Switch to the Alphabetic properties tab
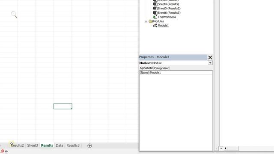274x154 pixels. click(x=146, y=68)
